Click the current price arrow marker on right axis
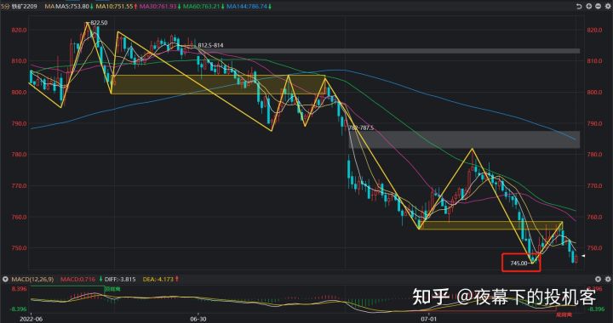The width and height of the screenshot is (613, 323). pos(583,256)
